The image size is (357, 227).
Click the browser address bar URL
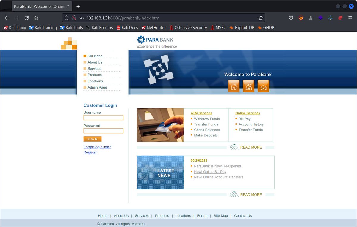[123, 18]
